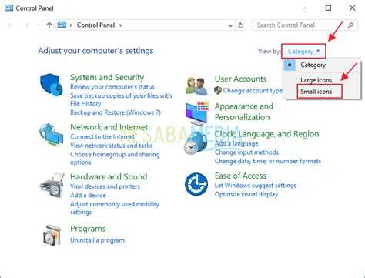Refresh the Control Panel address bar
Screen dimensions: 365x278
pos(240,25)
